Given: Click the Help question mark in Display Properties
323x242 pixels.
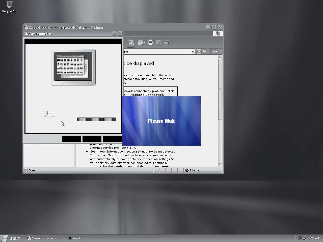Looking at the screenshot, I should pyautogui.click(x=114, y=33).
